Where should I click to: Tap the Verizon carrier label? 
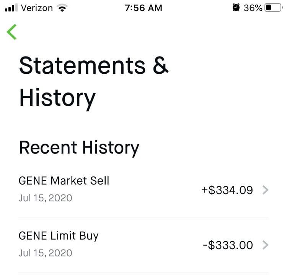coord(37,8)
